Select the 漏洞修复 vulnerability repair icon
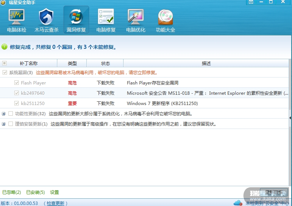 (76, 20)
